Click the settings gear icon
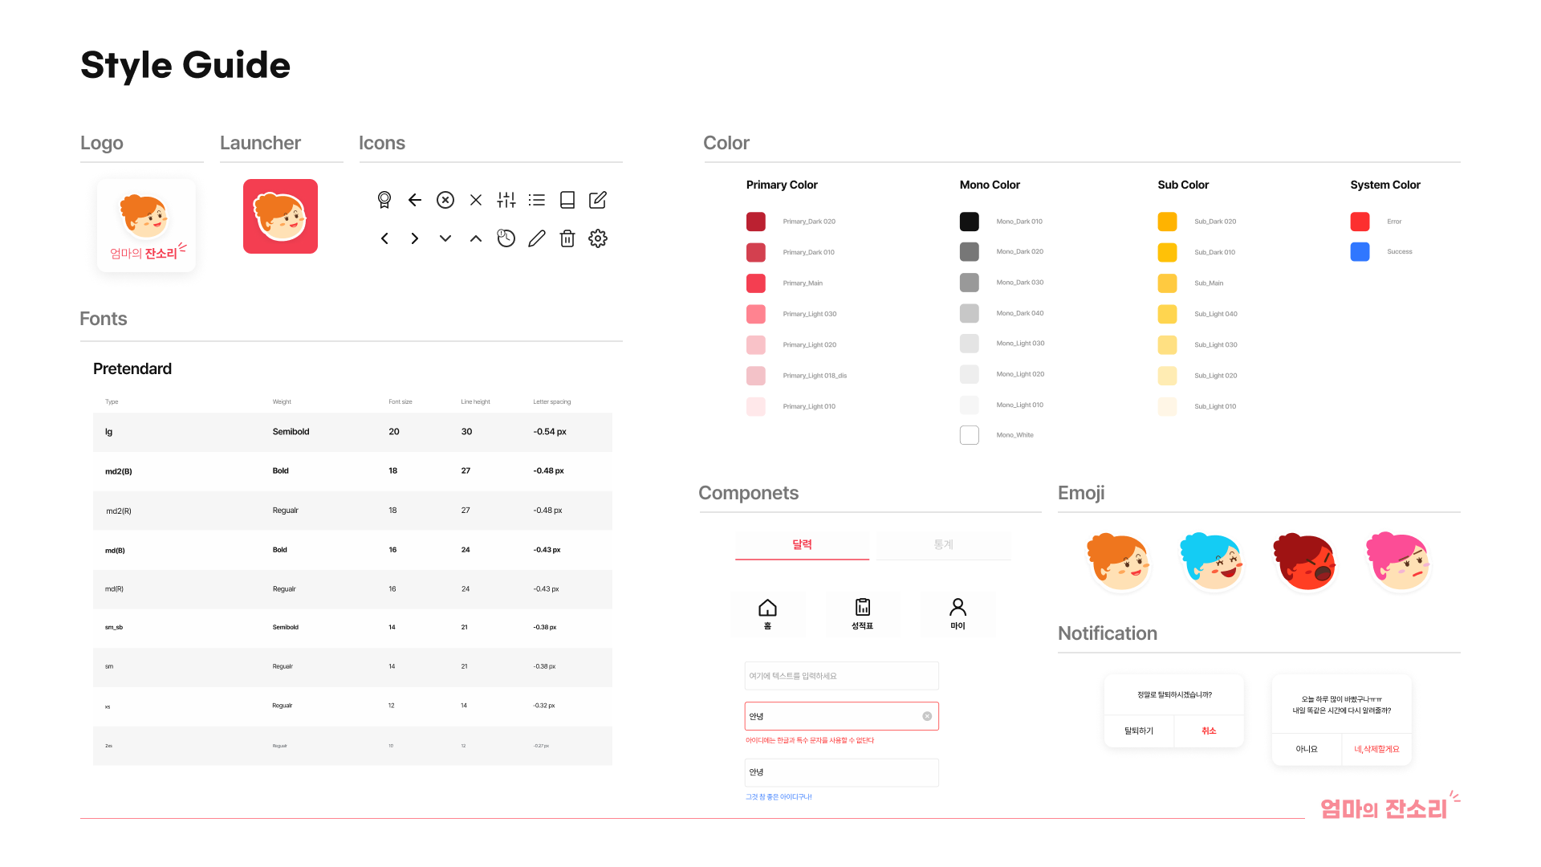The width and height of the screenshot is (1541, 867). tap(598, 238)
